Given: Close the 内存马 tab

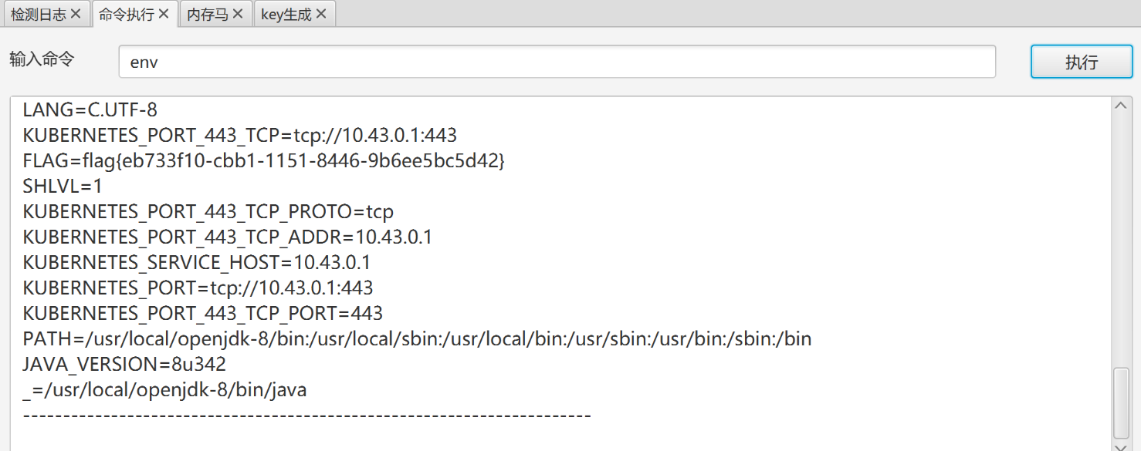Looking at the screenshot, I should click(238, 14).
